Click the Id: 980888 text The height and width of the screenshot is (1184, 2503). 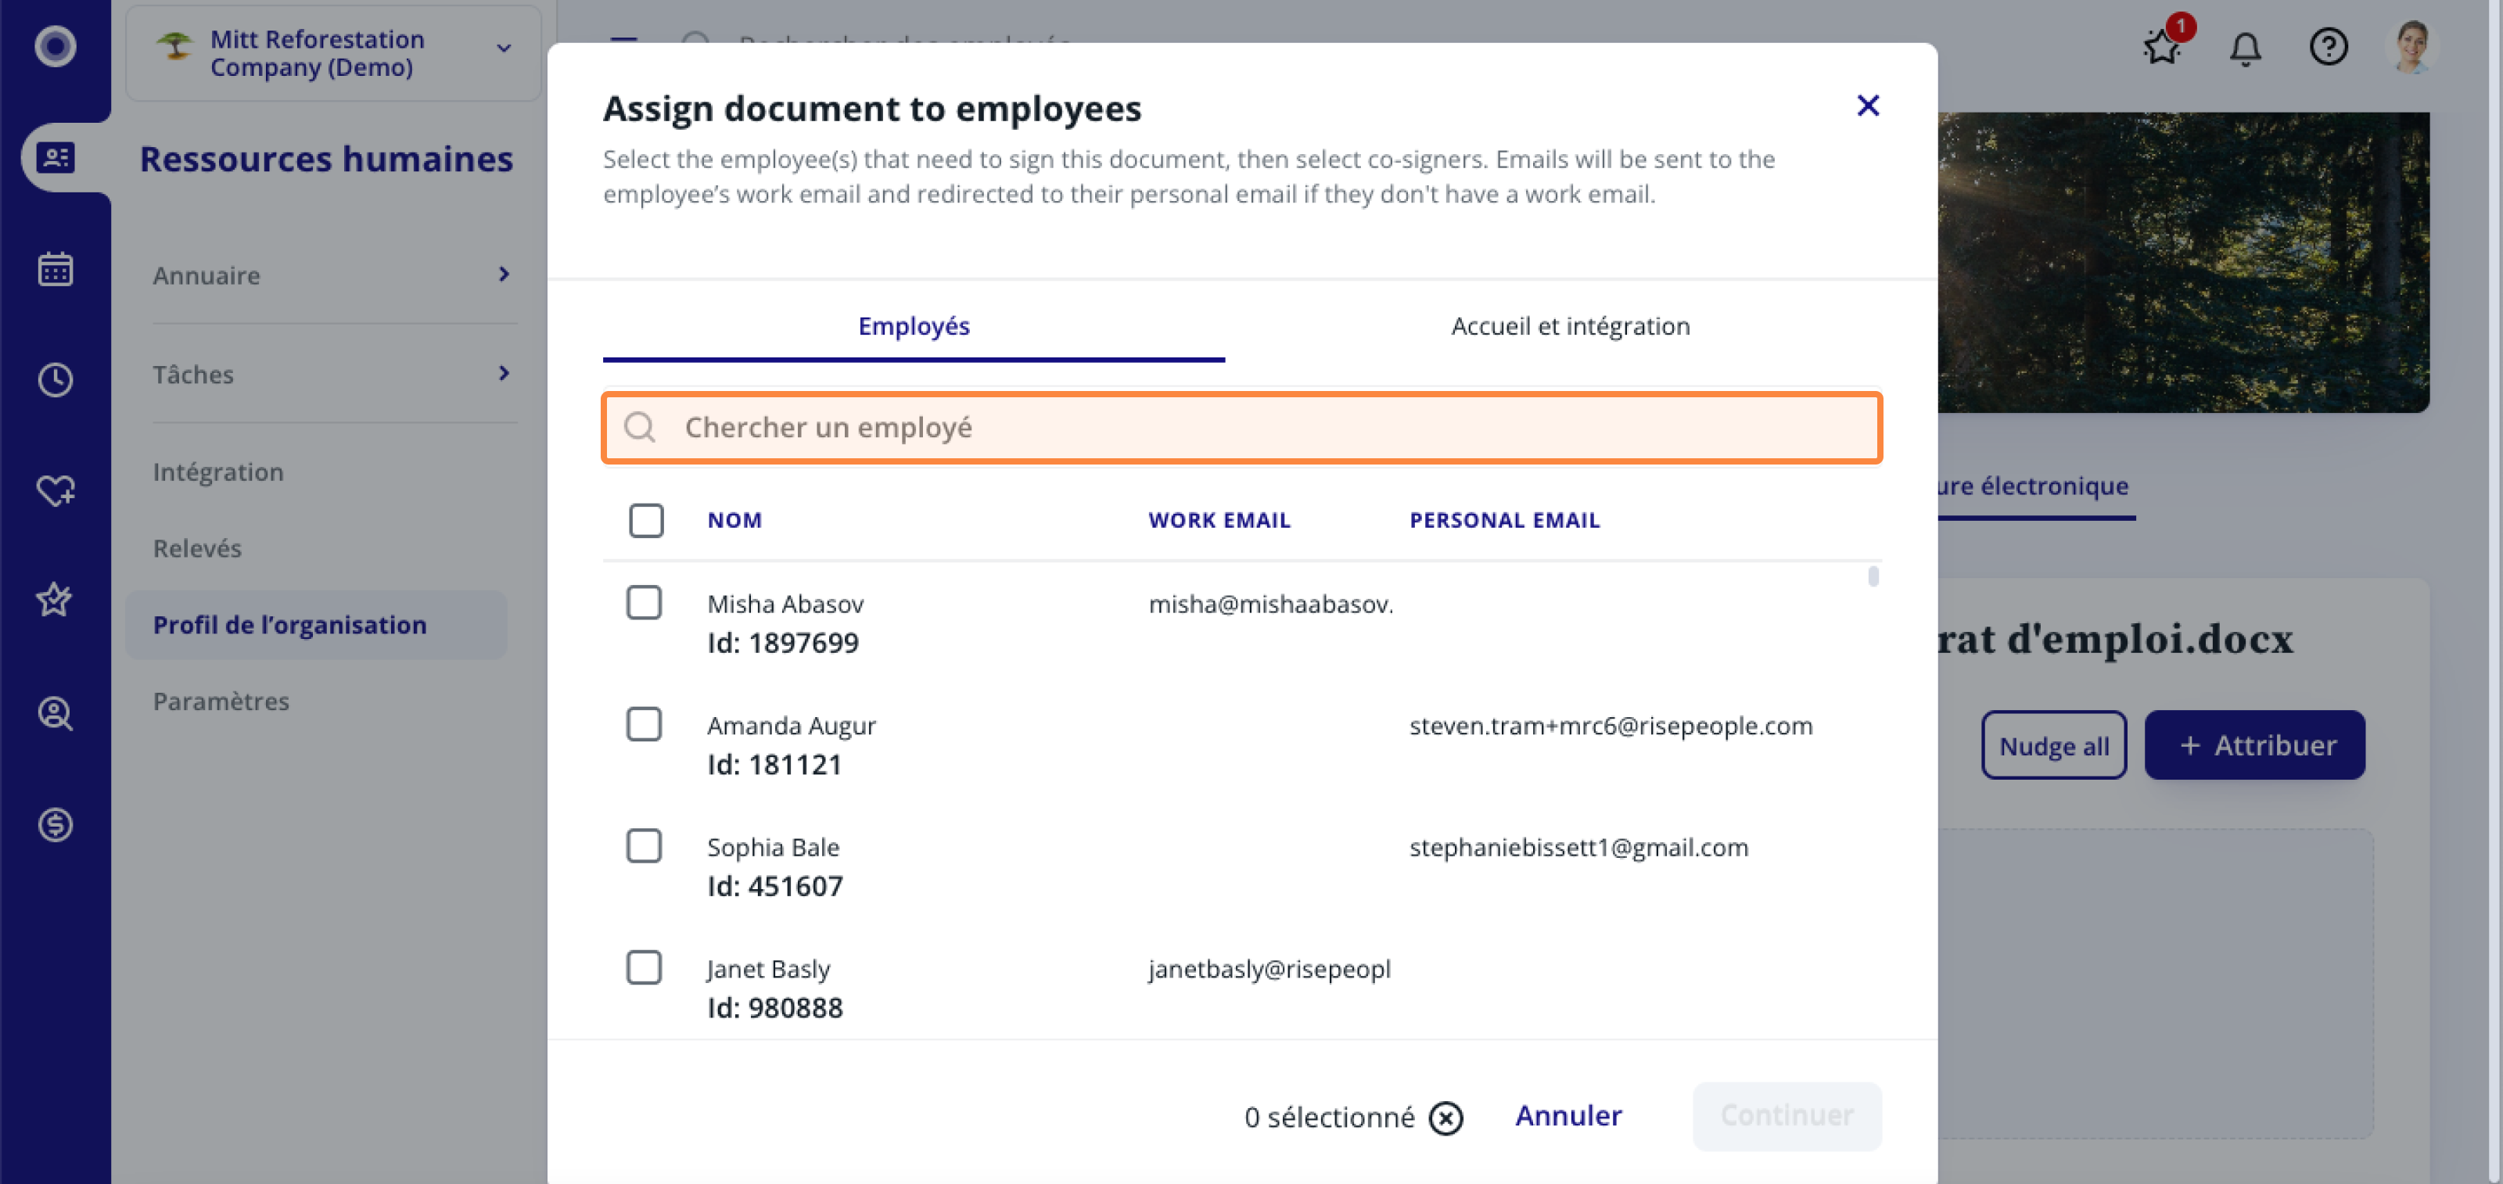coord(774,1007)
